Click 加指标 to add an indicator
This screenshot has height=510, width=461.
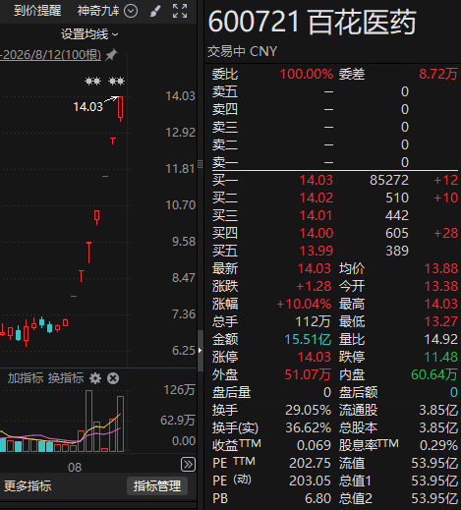(x=26, y=378)
